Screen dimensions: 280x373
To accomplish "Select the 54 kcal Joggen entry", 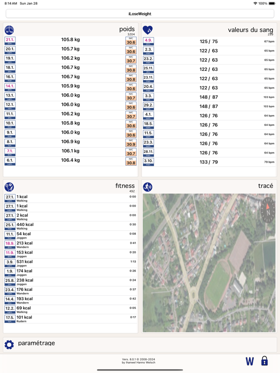I will click(x=70, y=235).
